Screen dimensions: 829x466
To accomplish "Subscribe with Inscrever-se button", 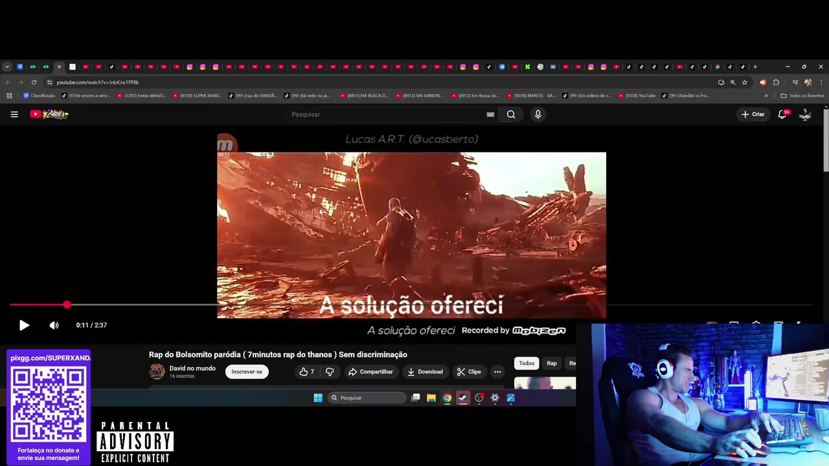I will click(x=247, y=372).
